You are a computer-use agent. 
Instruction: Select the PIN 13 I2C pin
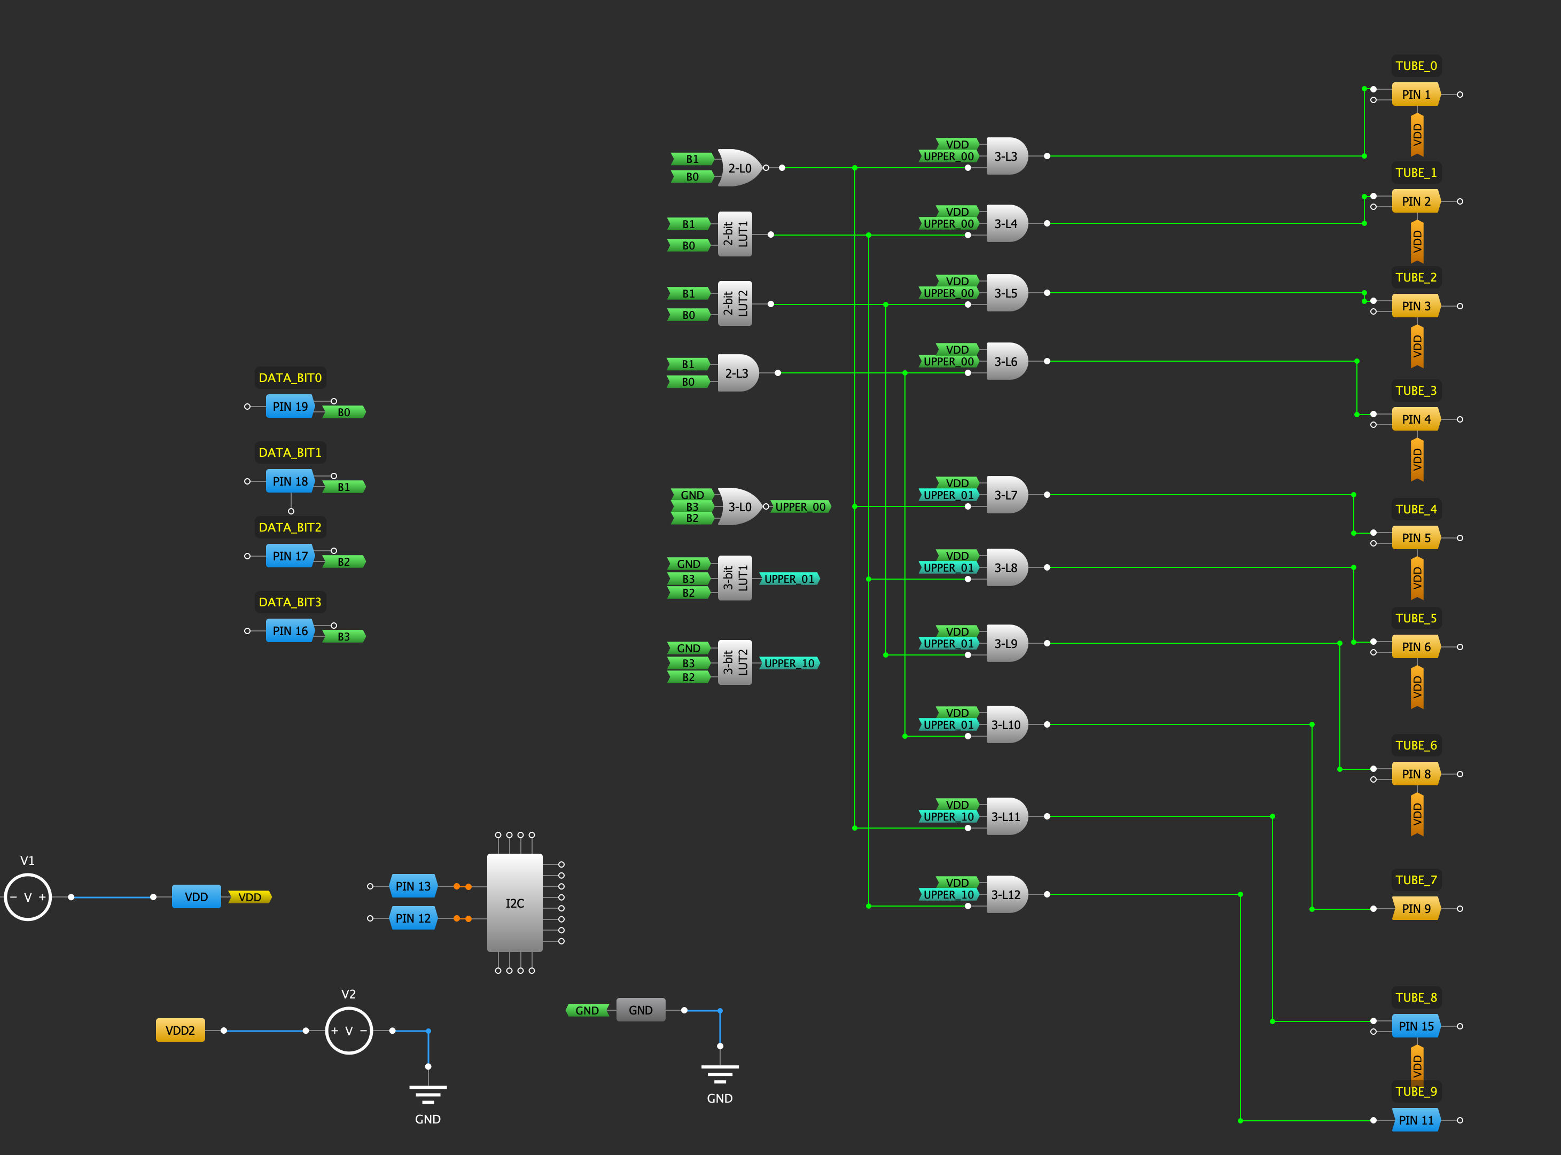click(413, 886)
